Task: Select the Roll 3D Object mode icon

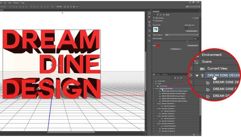Action: point(68,7)
